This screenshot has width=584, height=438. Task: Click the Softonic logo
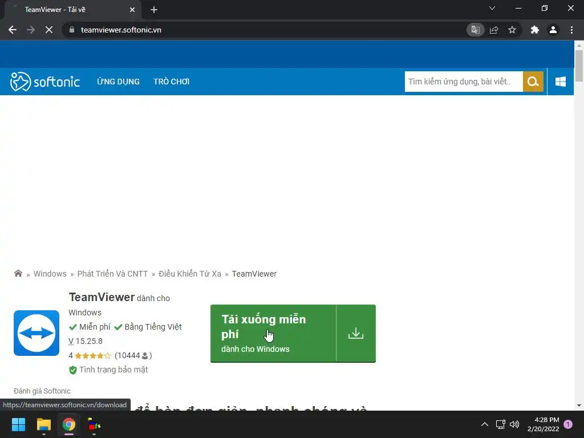pos(45,82)
